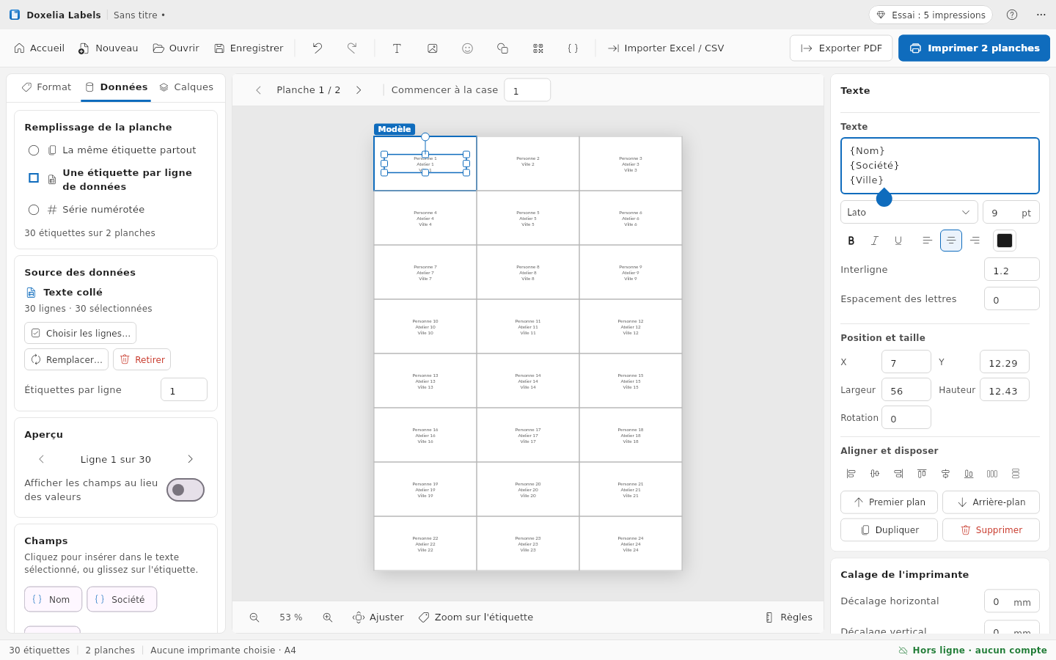Image resolution: width=1056 pixels, height=660 pixels.
Task: Center-align the text
Action: click(951, 241)
